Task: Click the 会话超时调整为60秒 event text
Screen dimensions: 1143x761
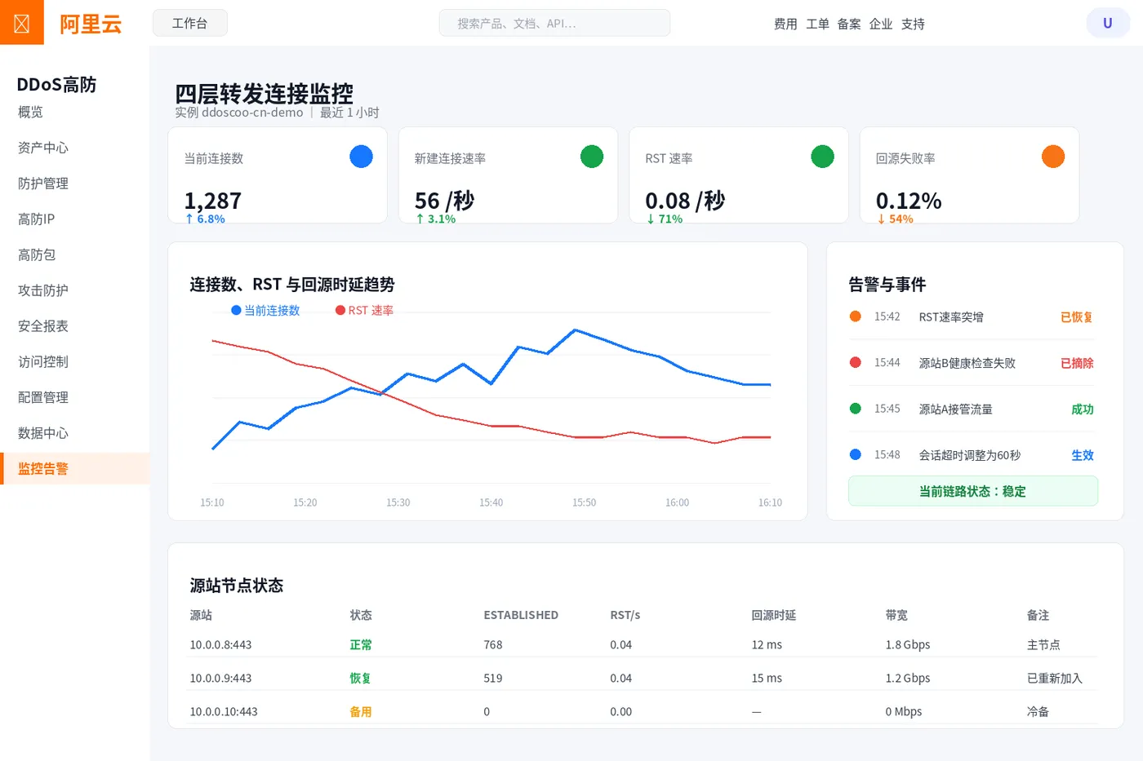Action: (970, 455)
